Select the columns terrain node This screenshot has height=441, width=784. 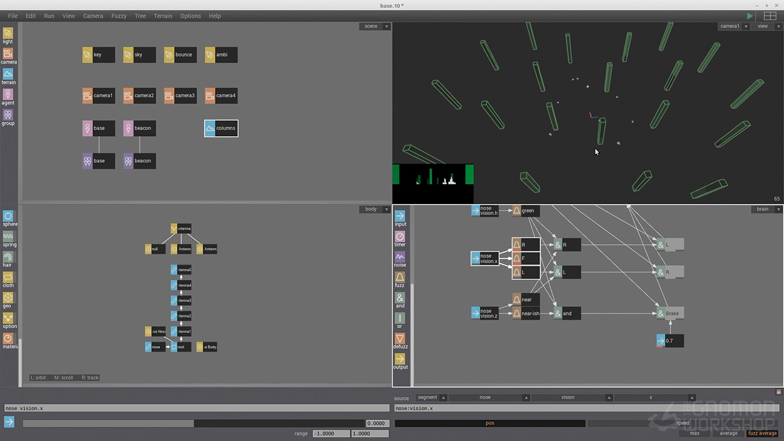point(221,128)
